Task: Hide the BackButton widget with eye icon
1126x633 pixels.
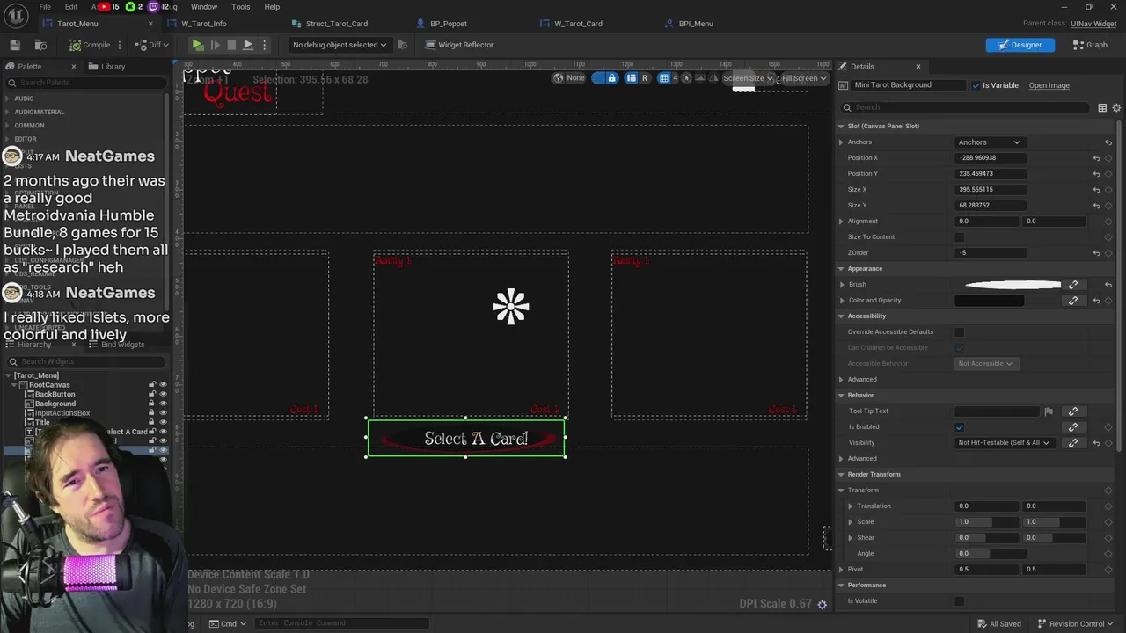Action: coord(163,395)
